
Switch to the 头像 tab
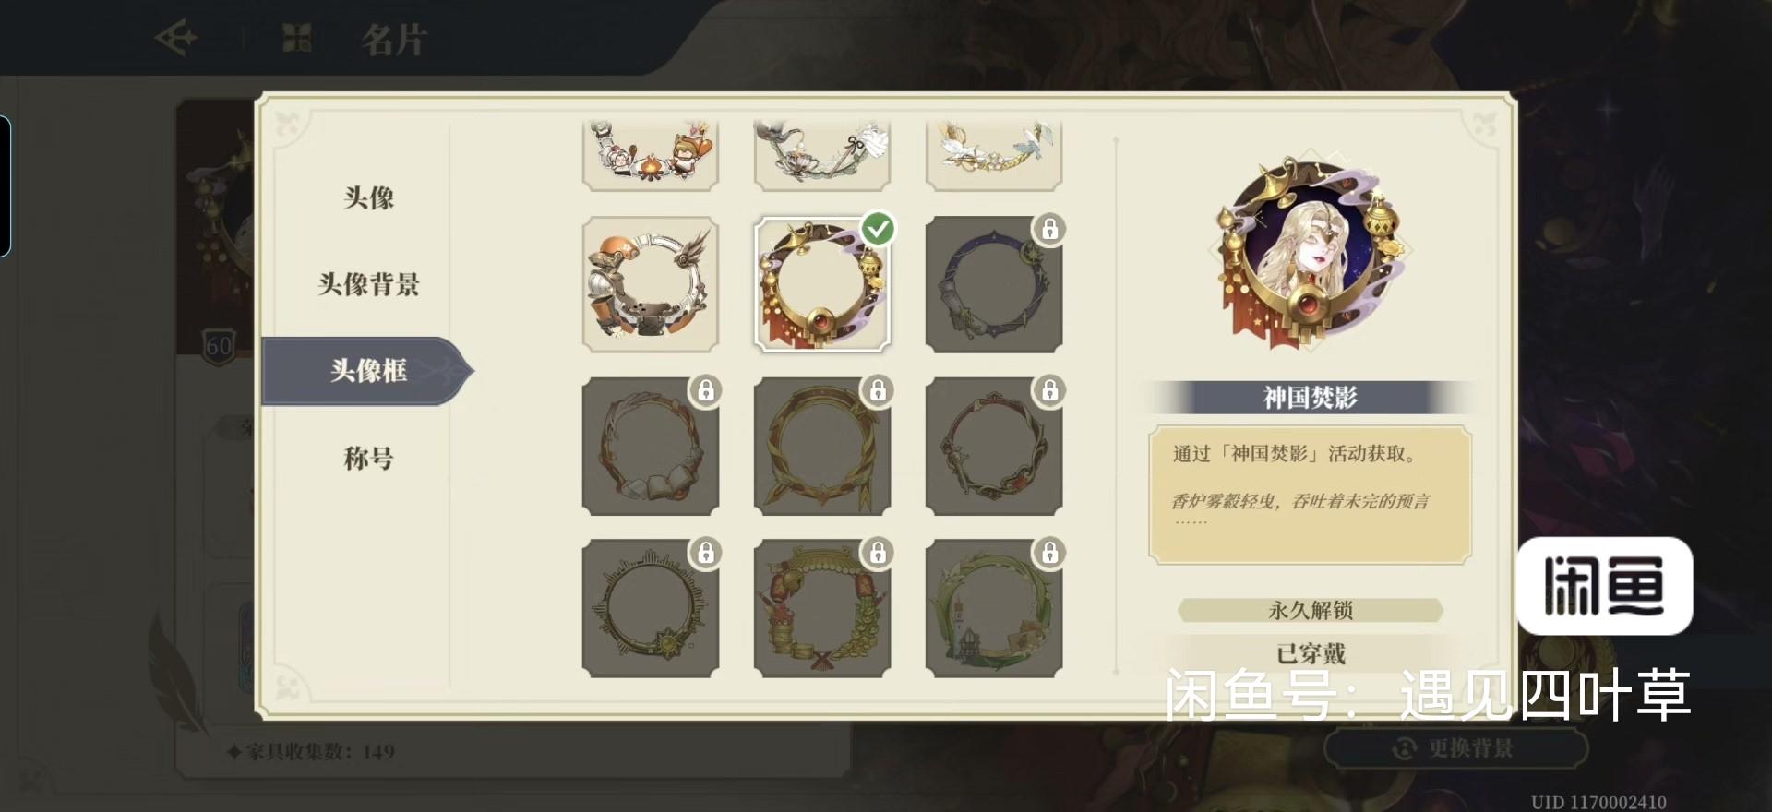[x=368, y=197]
